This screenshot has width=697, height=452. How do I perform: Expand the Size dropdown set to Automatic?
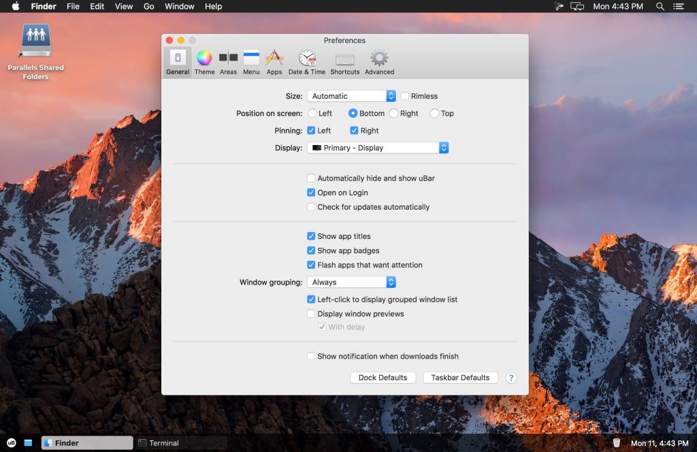(351, 96)
